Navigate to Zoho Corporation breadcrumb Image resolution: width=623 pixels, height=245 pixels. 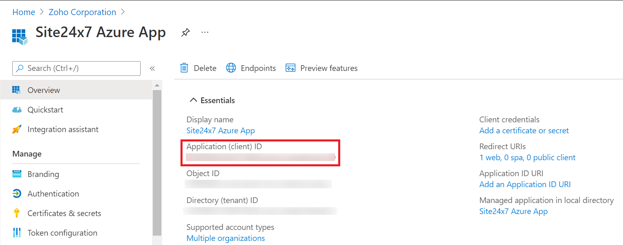tap(82, 12)
